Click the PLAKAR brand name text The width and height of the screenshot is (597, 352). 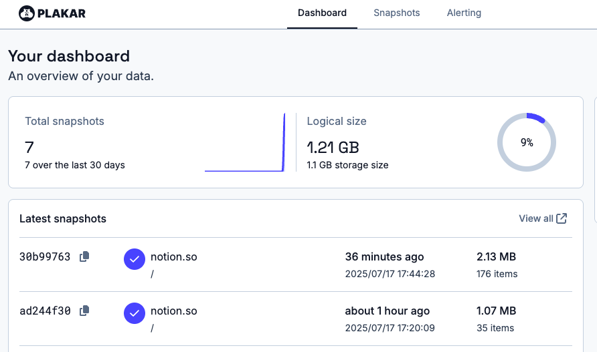click(x=62, y=13)
